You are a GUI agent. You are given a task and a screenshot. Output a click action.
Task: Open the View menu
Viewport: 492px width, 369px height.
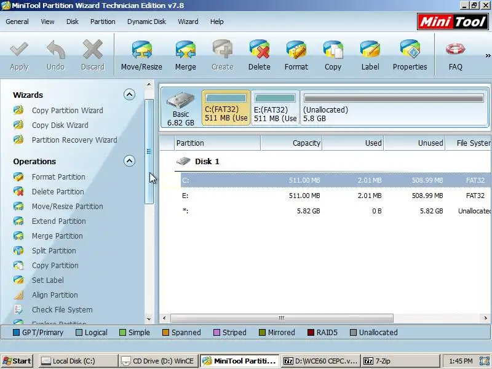[x=47, y=22]
